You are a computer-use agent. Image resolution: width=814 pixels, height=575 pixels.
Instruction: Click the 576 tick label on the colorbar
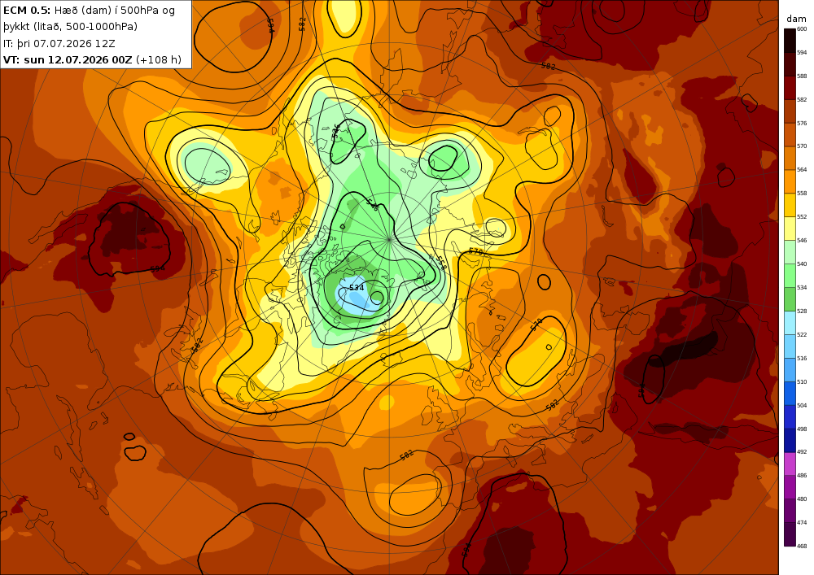[802, 124]
